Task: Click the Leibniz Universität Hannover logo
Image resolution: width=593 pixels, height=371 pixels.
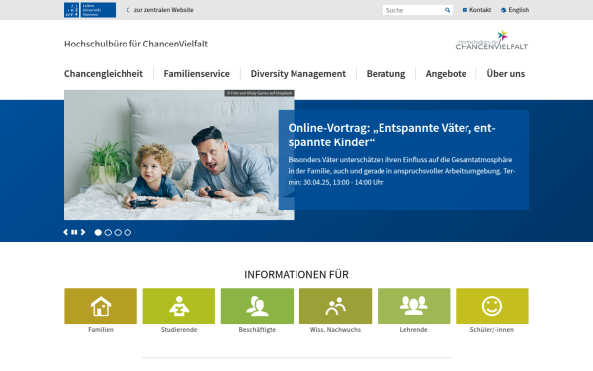Action: (90, 10)
